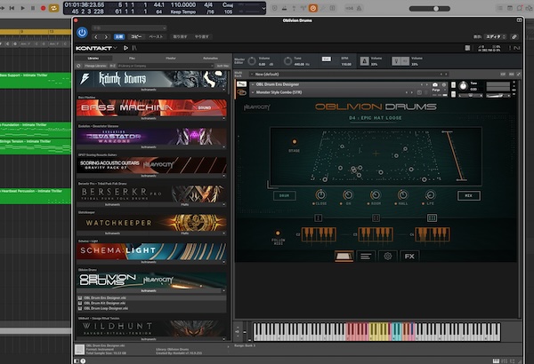Toggle the blue plug-in power button
534x364 pixels.
[82, 33]
